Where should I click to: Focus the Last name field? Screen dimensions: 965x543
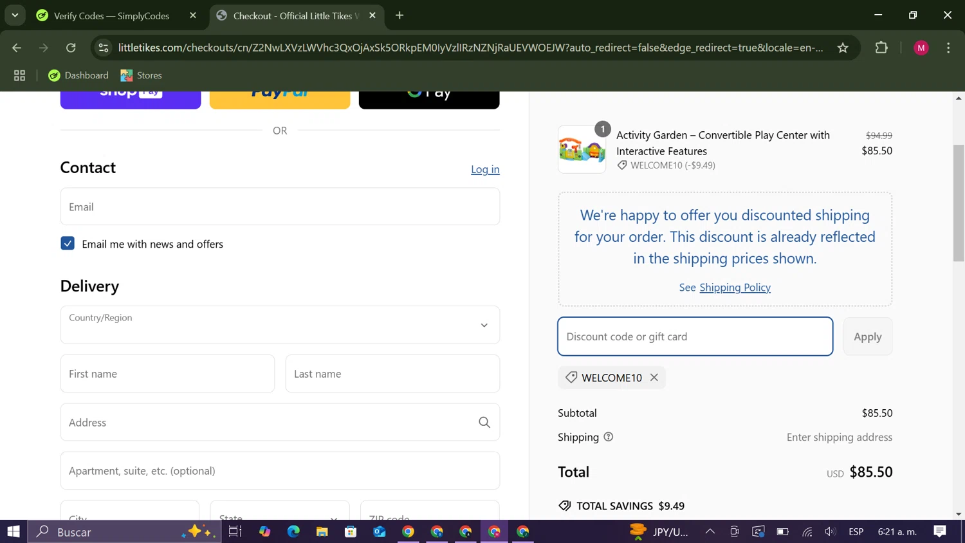click(392, 374)
